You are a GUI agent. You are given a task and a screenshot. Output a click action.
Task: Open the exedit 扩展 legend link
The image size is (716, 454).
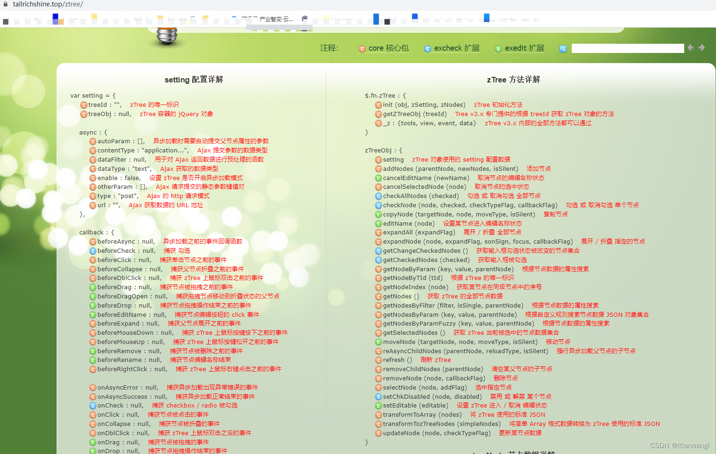tap(519, 48)
